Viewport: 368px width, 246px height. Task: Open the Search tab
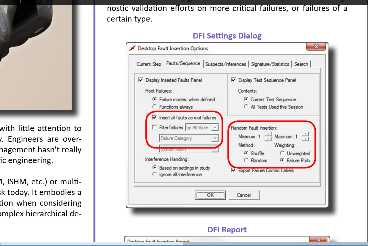301,64
